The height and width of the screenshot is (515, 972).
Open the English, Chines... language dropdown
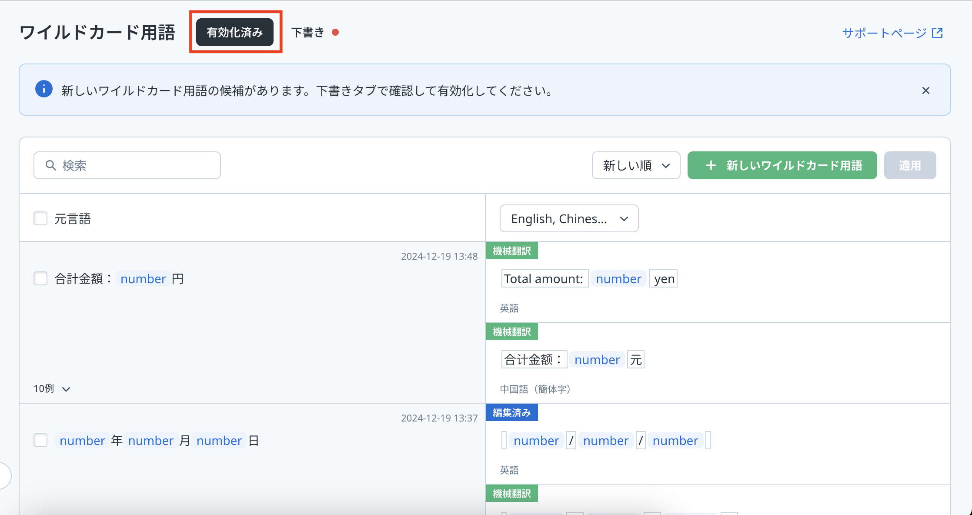pyautogui.click(x=568, y=219)
